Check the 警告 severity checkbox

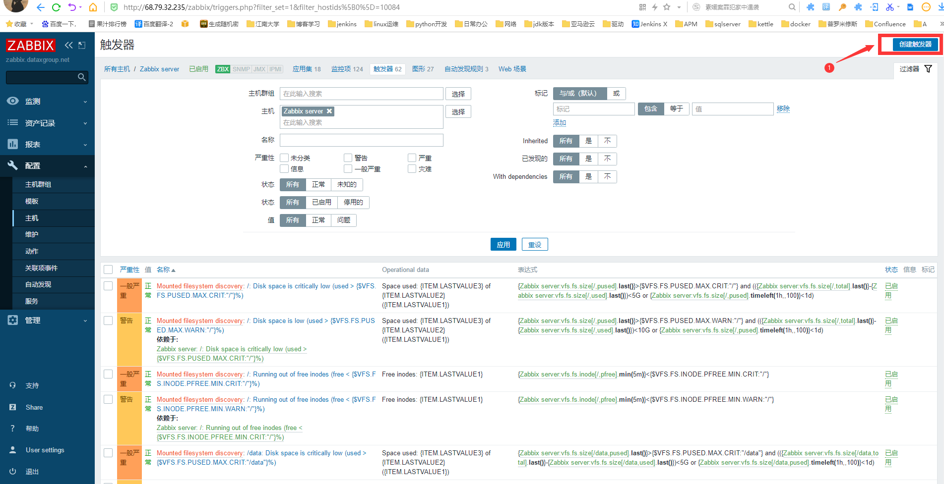click(348, 158)
